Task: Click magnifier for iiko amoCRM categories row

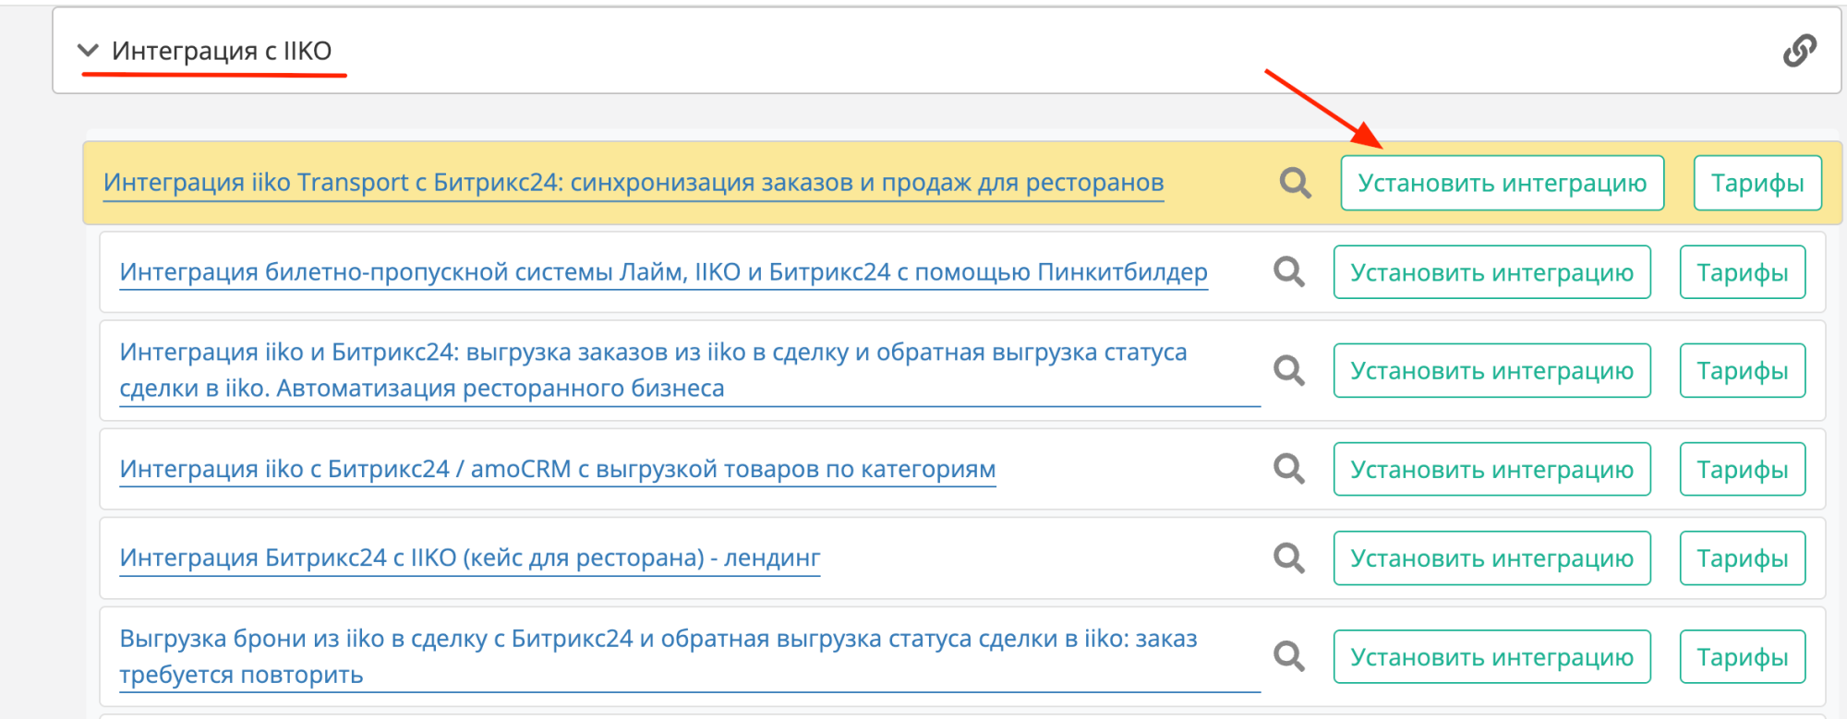Action: 1288,469
